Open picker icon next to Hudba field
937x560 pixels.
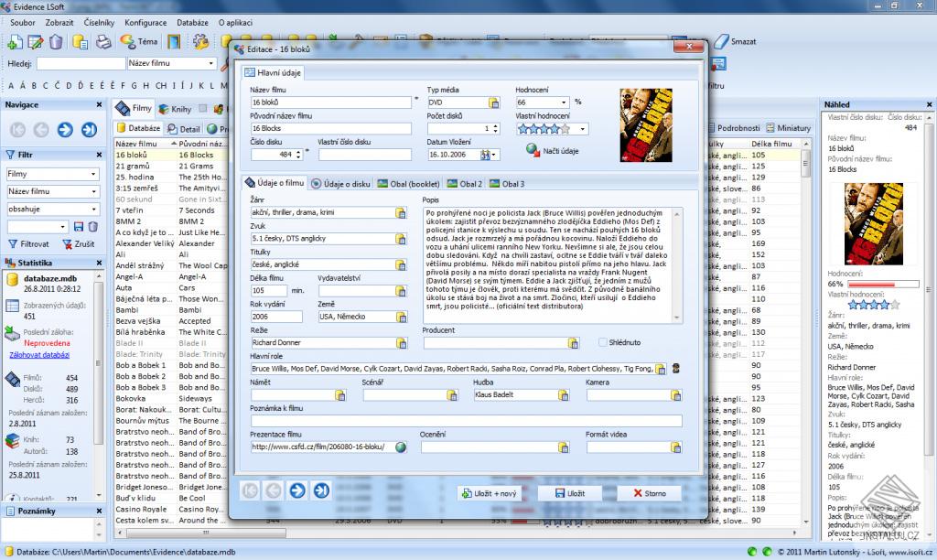tap(563, 395)
